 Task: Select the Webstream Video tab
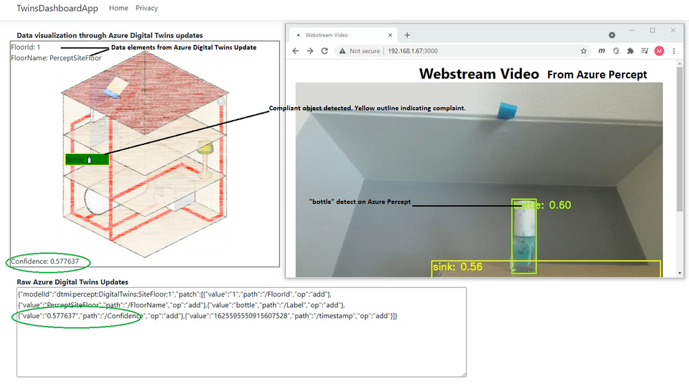point(342,35)
